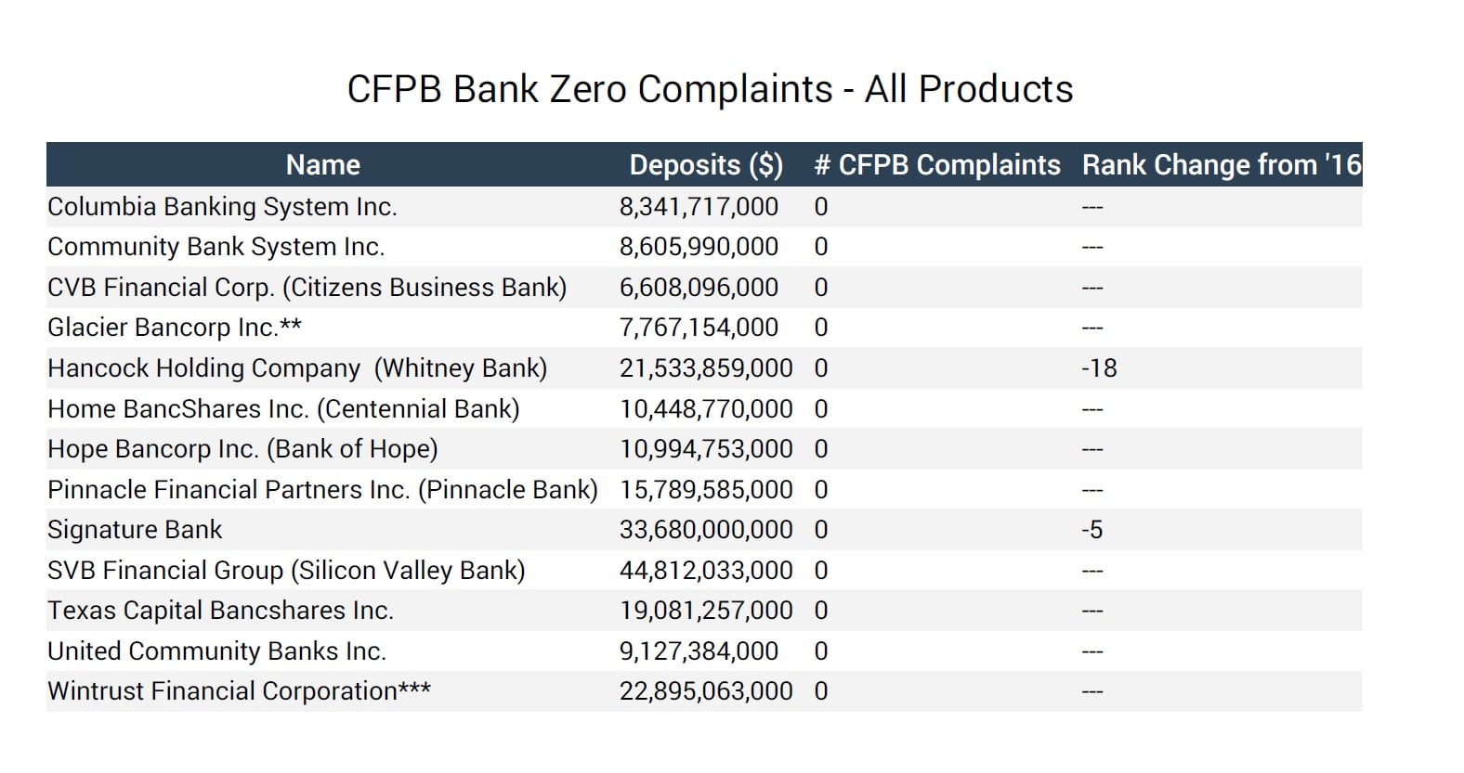Click Wintrust Financial Corporation deposit value 22,895,063,000

(x=706, y=691)
